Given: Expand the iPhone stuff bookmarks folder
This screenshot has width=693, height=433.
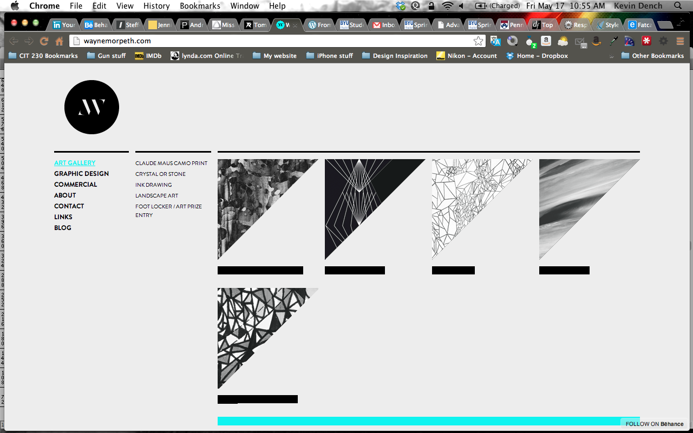Looking at the screenshot, I should 329,56.
